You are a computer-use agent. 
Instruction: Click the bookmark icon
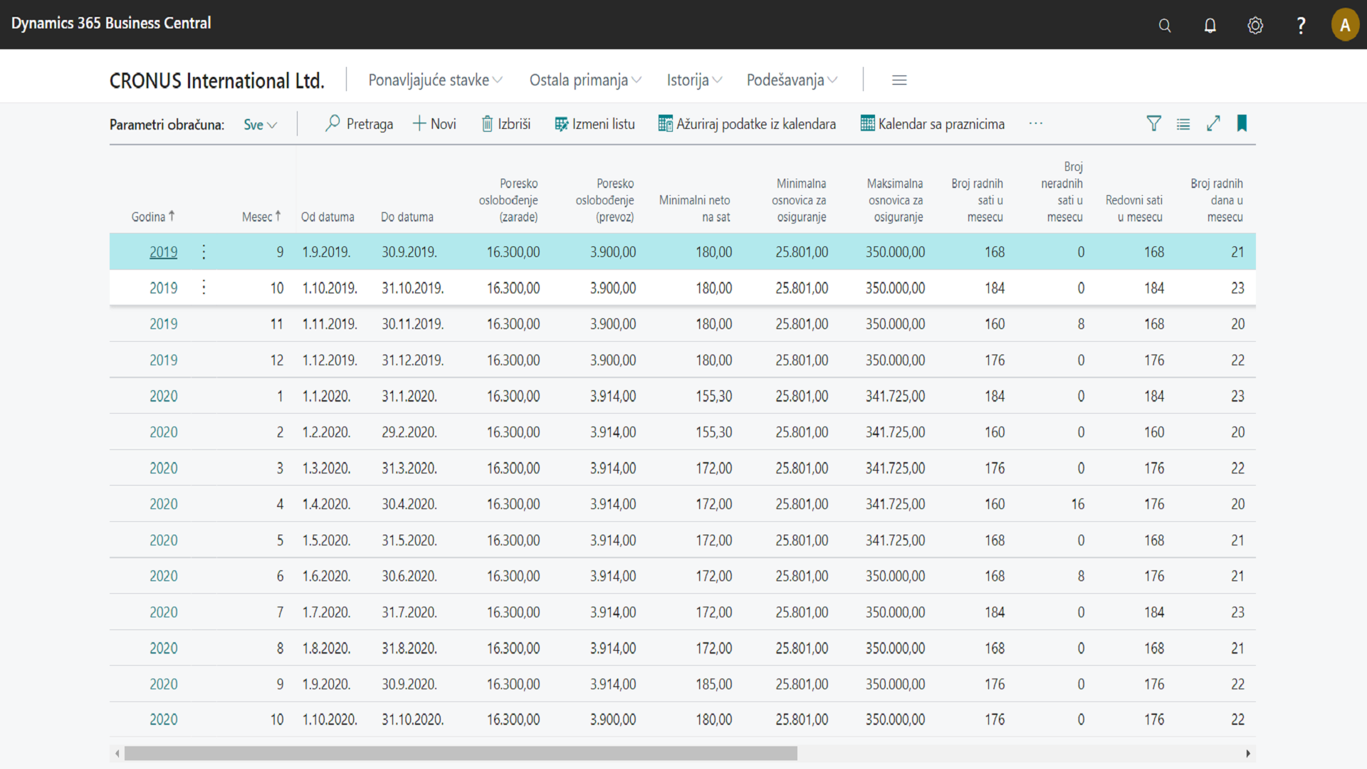(x=1242, y=124)
